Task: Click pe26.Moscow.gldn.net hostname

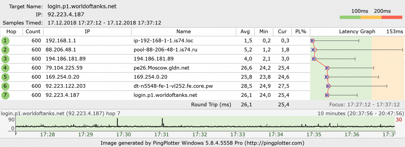Action: coord(161,68)
